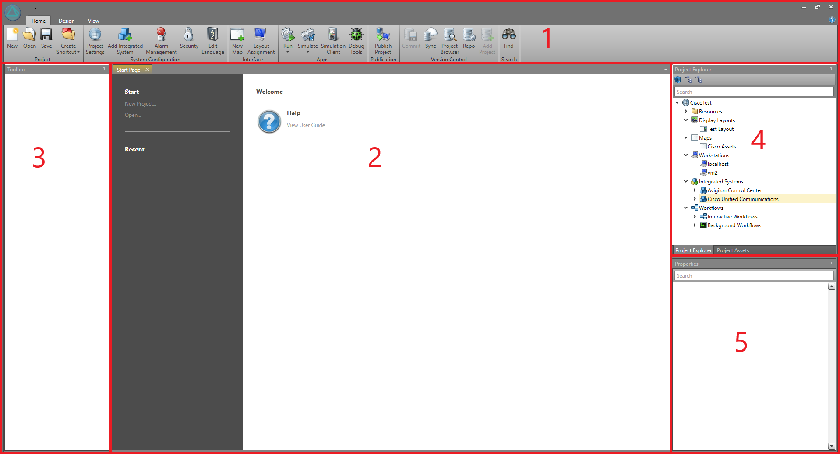Screen dimensions: 840x454
Task: Switch to the Project Assets tab
Action: click(733, 250)
